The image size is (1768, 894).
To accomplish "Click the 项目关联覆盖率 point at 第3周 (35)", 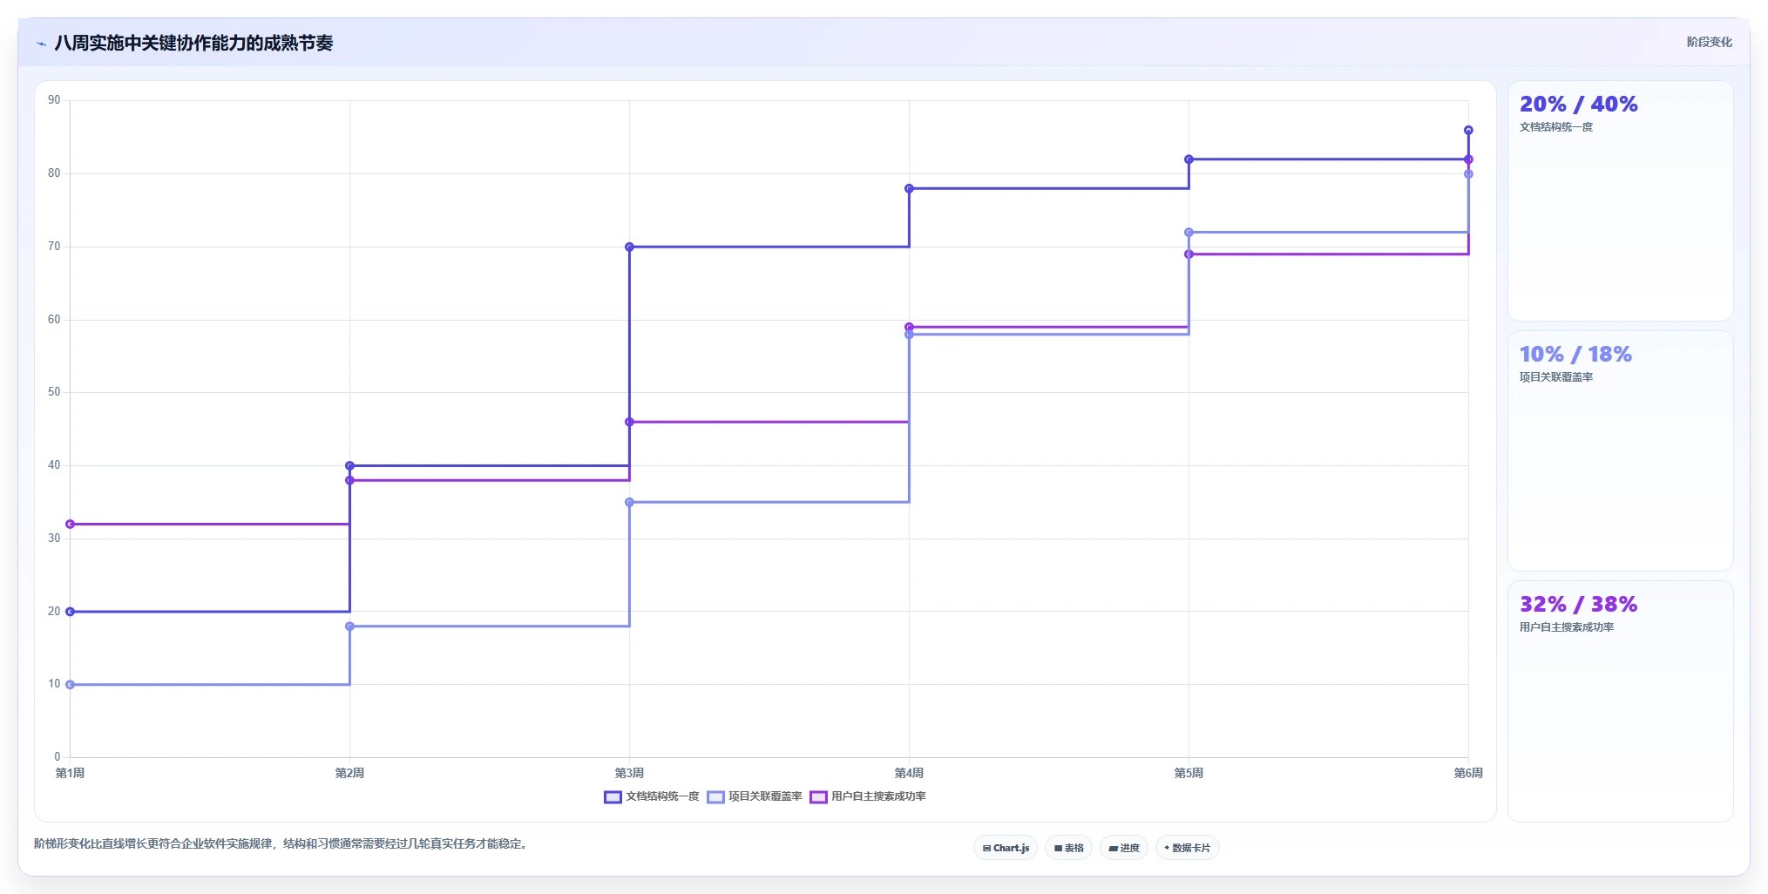I will click(629, 502).
